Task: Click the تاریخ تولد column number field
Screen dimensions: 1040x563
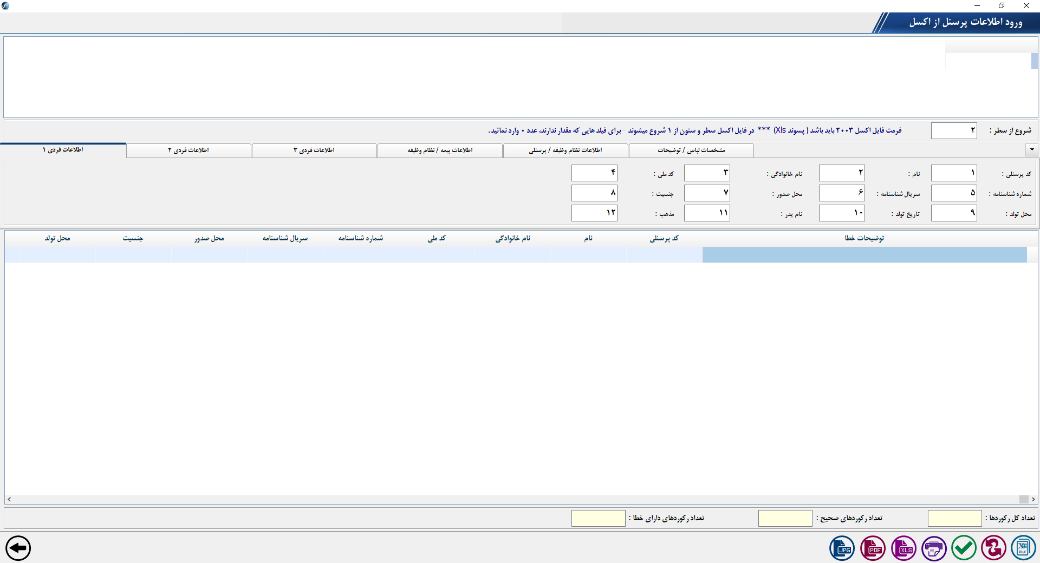Action: point(841,213)
